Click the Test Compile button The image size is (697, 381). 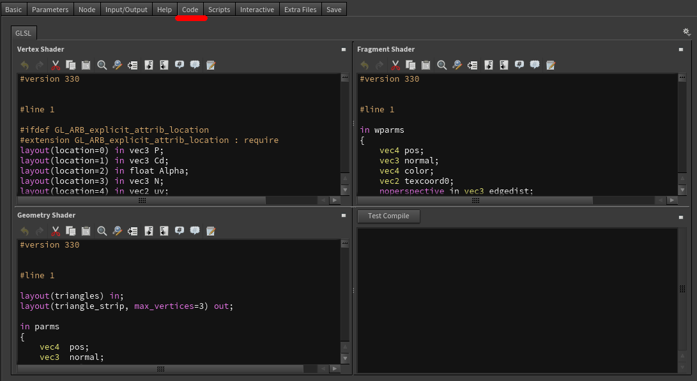coord(388,216)
